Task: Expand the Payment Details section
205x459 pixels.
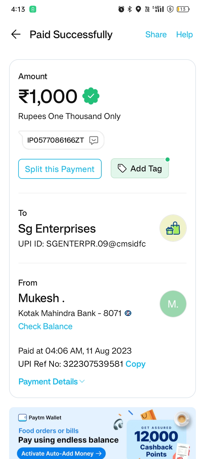Action: 48,382
